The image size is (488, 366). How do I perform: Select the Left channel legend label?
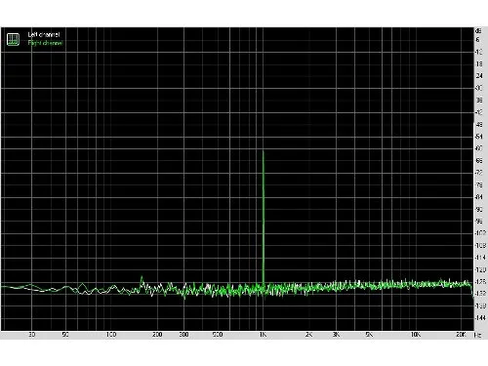click(x=44, y=34)
